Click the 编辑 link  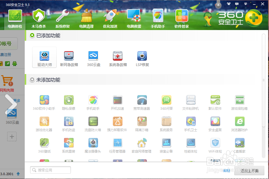226,171
